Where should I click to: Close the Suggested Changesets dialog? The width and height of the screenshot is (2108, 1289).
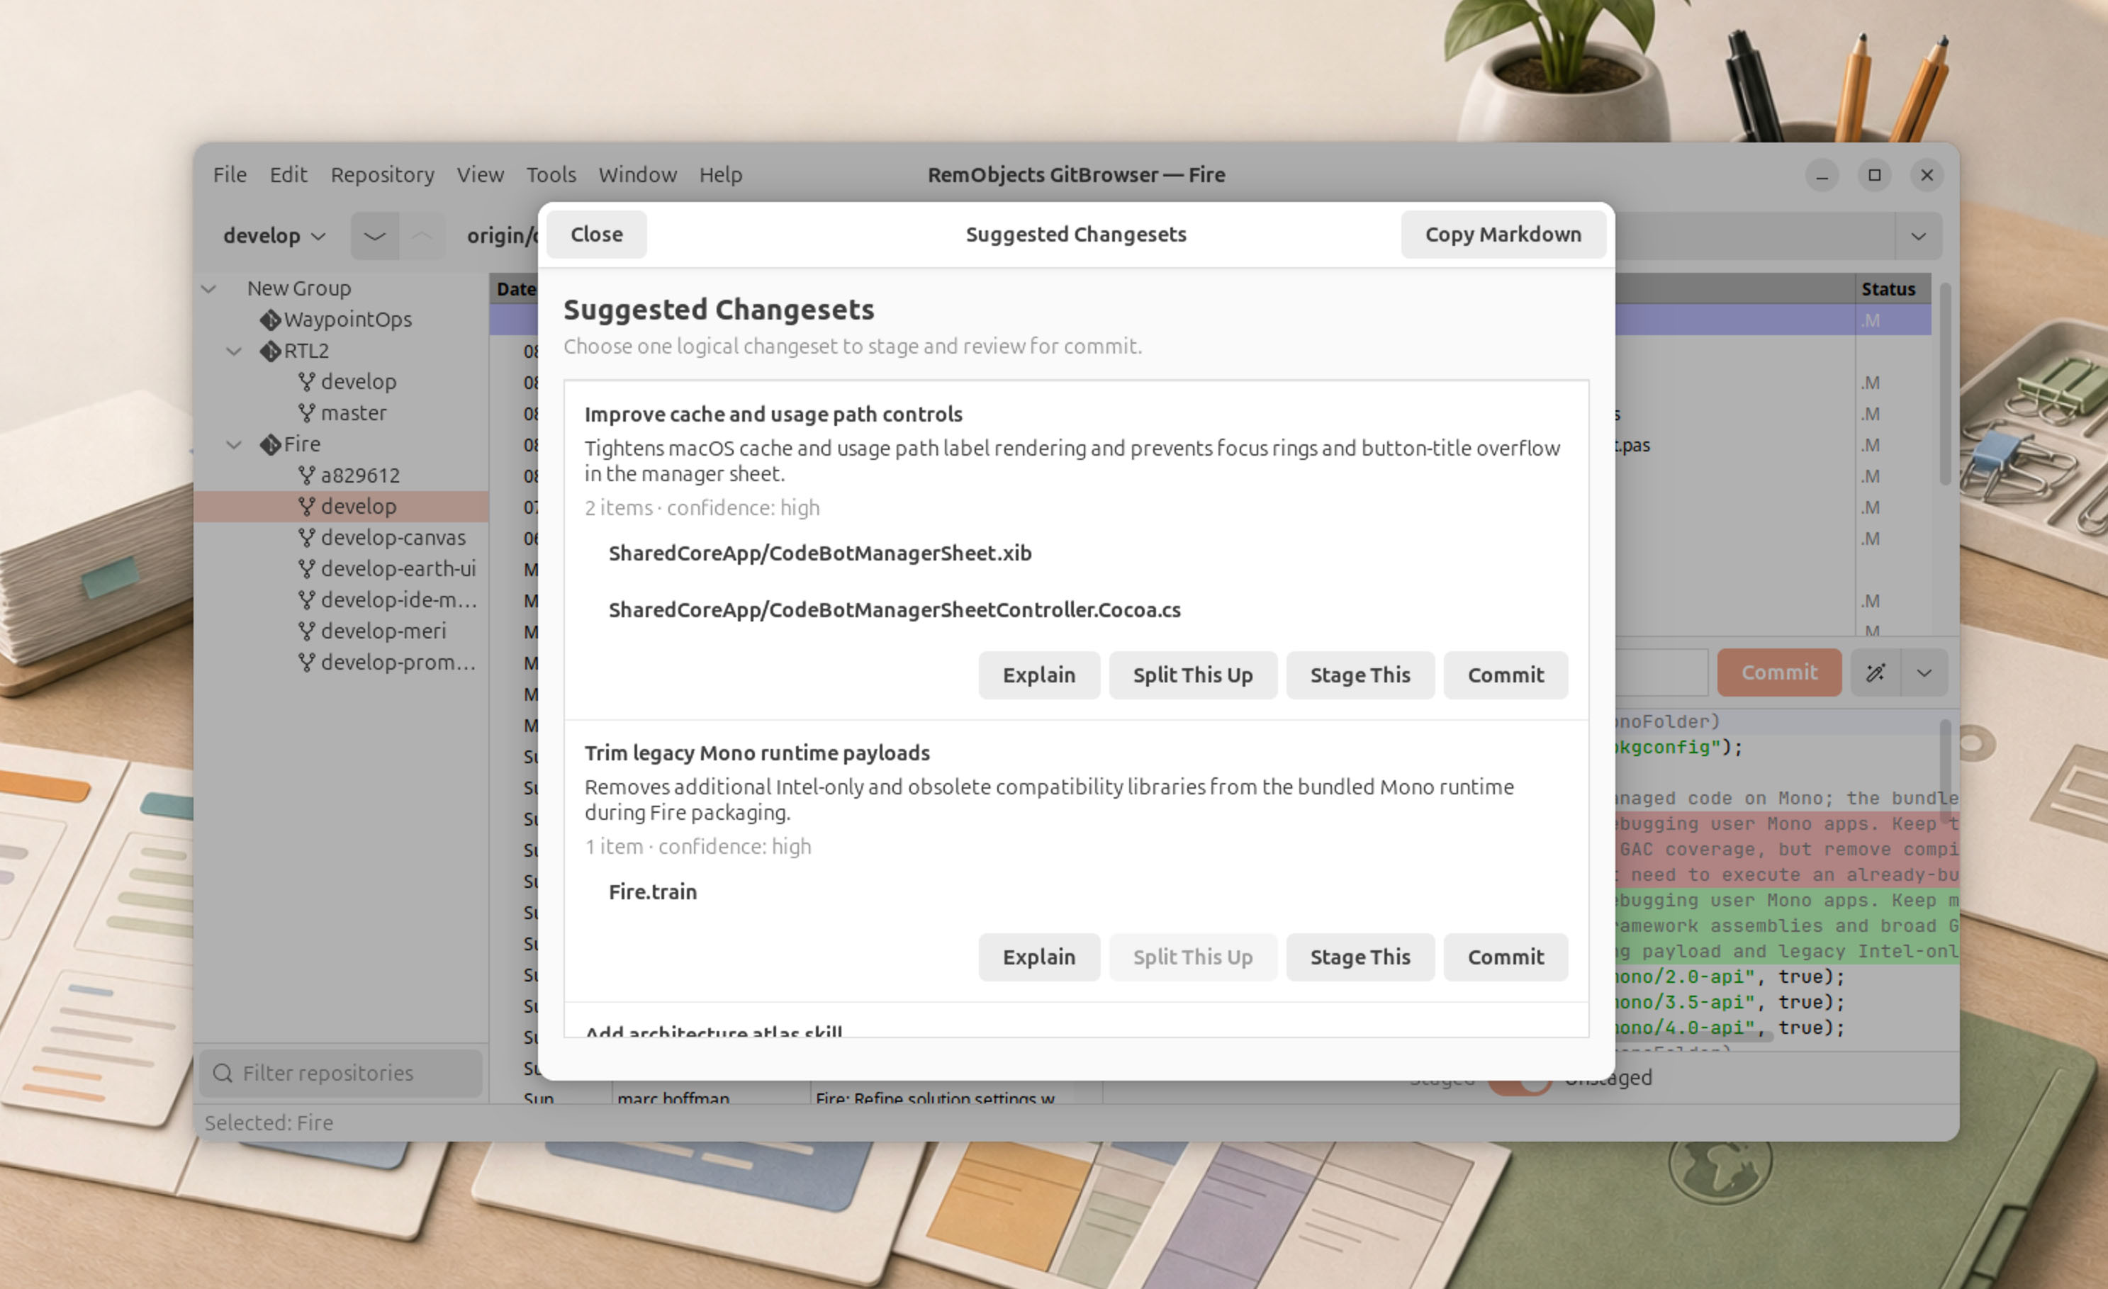coord(596,235)
